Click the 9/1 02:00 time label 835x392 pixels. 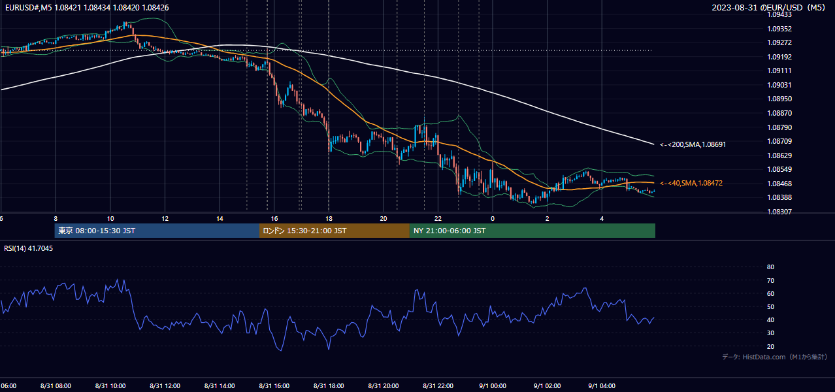point(547,386)
